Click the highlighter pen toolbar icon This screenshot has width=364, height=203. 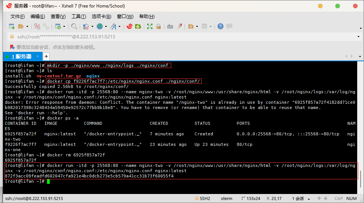(x=180, y=26)
